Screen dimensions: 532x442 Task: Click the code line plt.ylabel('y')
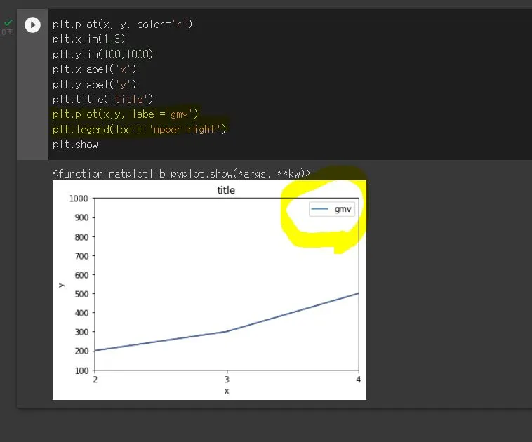click(x=94, y=84)
